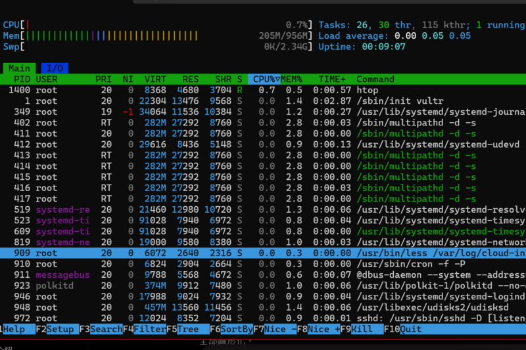526x350 pixels.
Task: Select multipathd thread with PID 411
Action: tap(263, 134)
